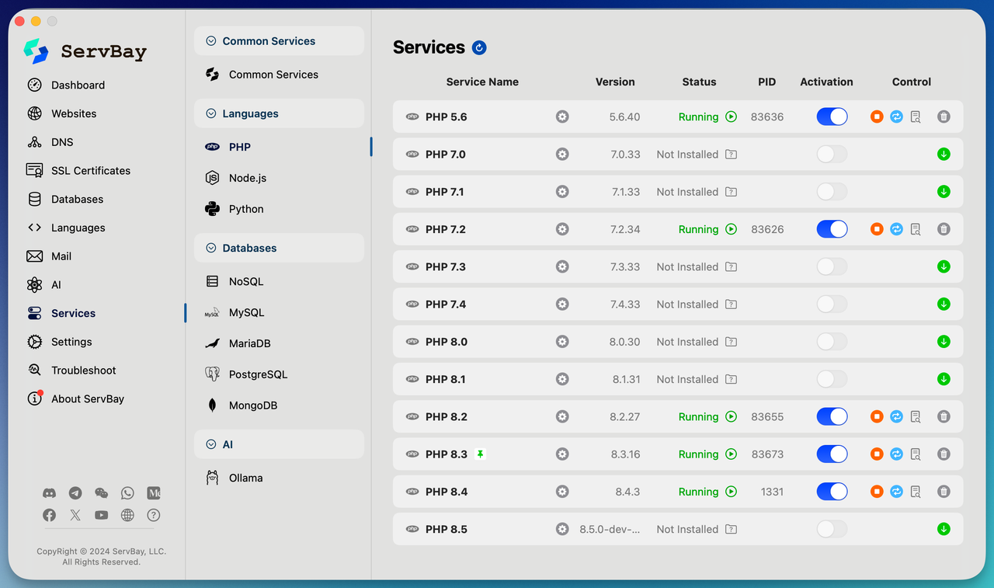Delete the PHP 7.2 package
This screenshot has width=994, height=588.
[944, 229]
